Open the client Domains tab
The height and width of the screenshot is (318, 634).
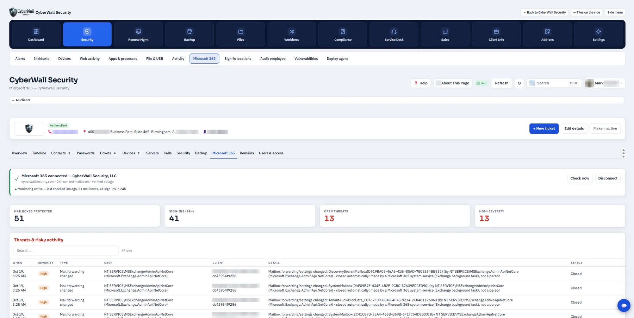[247, 153]
